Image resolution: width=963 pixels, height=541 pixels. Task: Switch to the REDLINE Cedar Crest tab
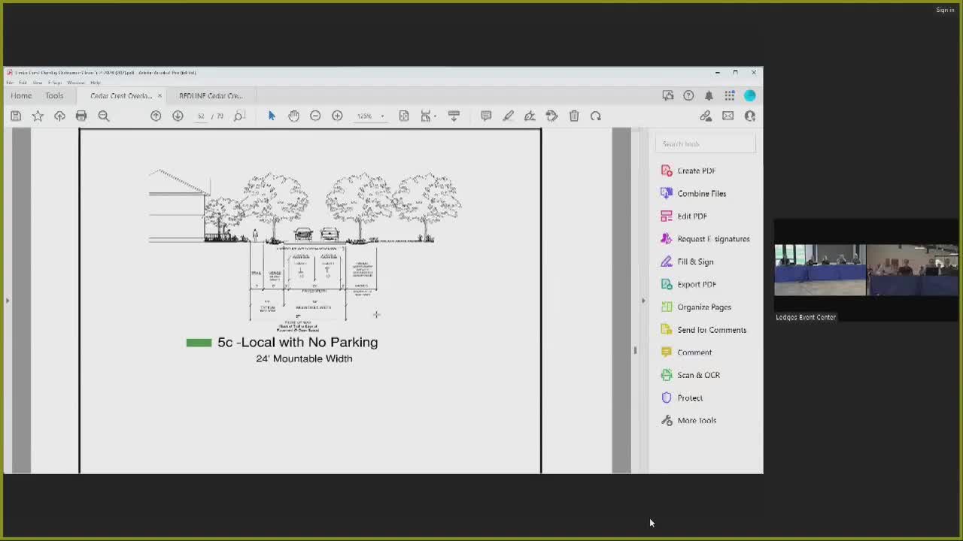211,95
